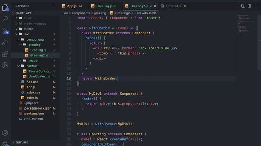
Task: Open Greeting.js in the explorer tree
Action: (x=38, y=50)
